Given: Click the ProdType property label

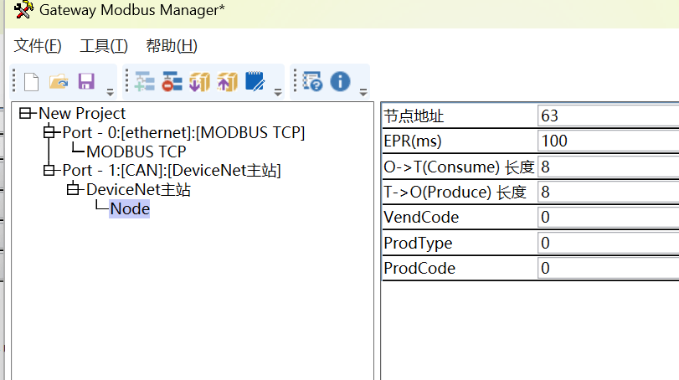Looking at the screenshot, I should (418, 243).
